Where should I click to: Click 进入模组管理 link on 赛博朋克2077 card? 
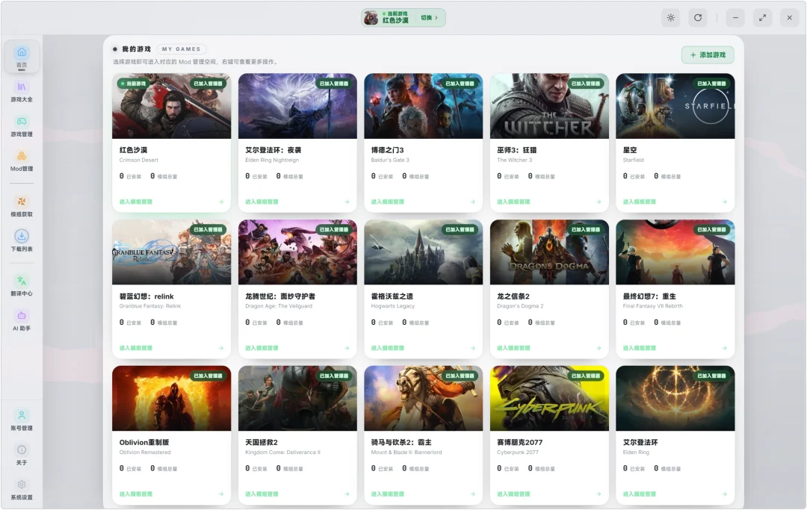(x=513, y=494)
